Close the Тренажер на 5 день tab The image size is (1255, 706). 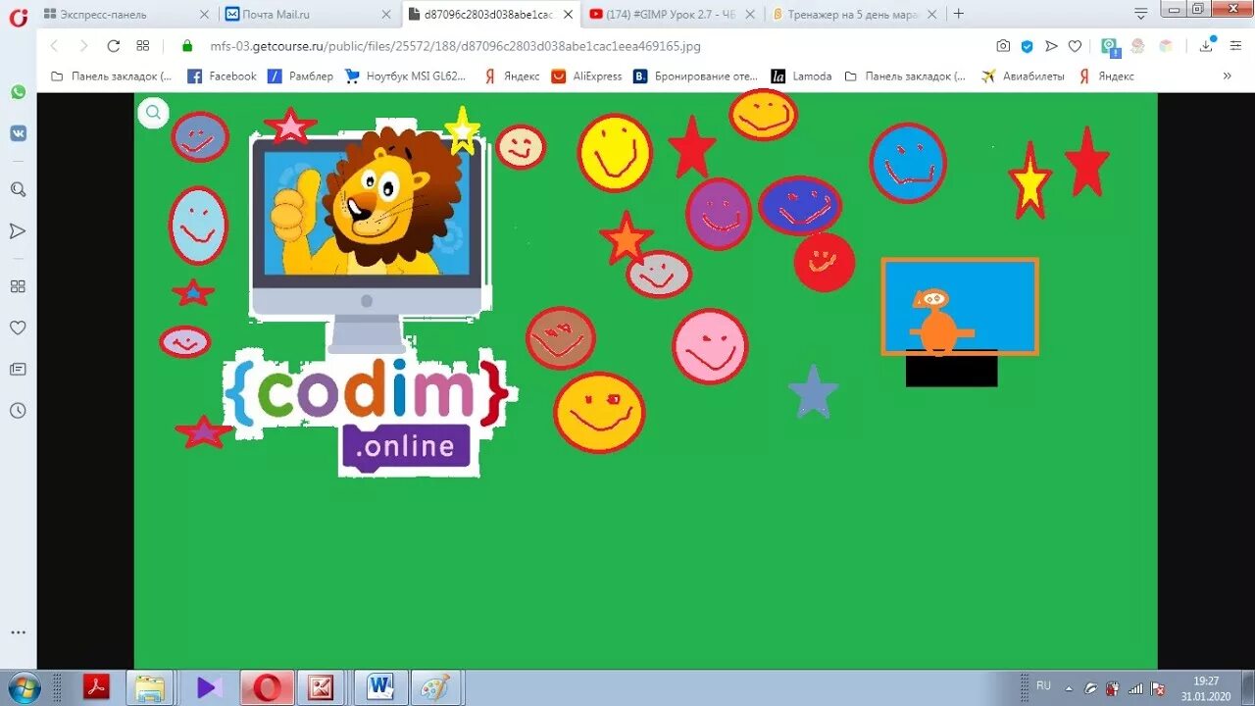(932, 14)
